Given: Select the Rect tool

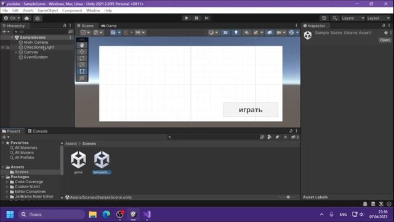Looking at the screenshot, I should (x=82, y=72).
